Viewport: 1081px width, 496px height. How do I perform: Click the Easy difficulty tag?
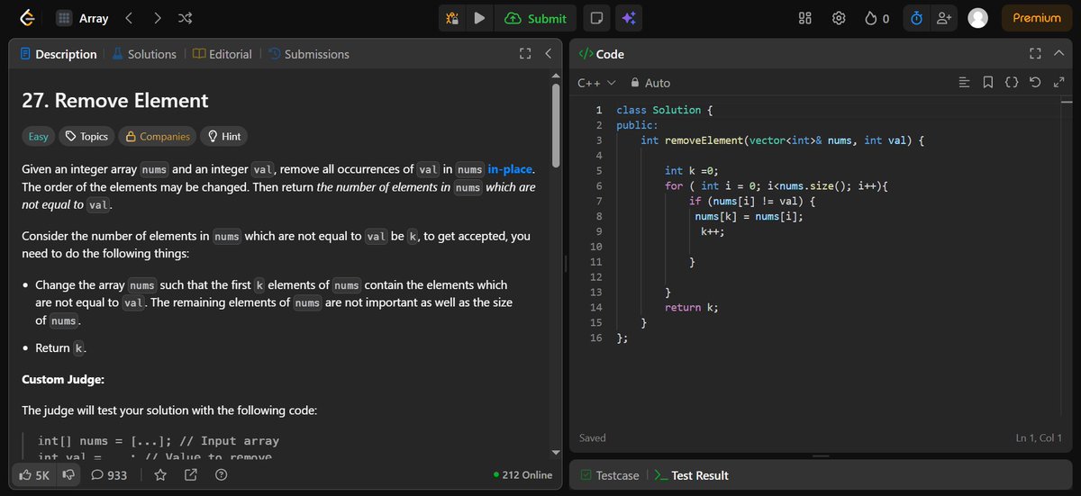click(38, 136)
